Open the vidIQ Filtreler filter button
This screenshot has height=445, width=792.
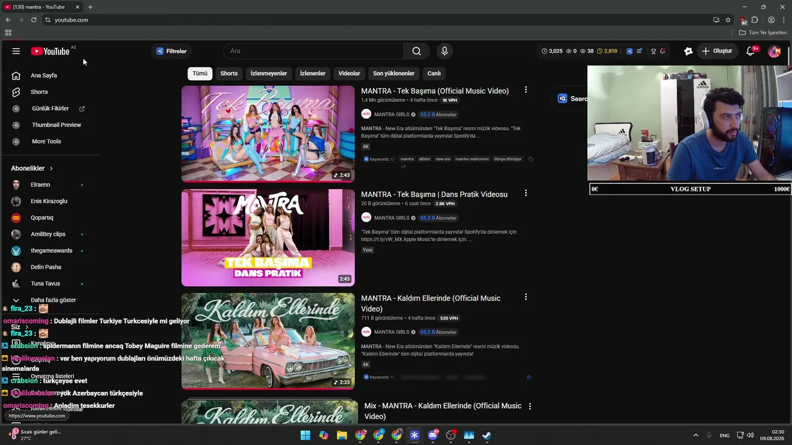click(x=171, y=51)
